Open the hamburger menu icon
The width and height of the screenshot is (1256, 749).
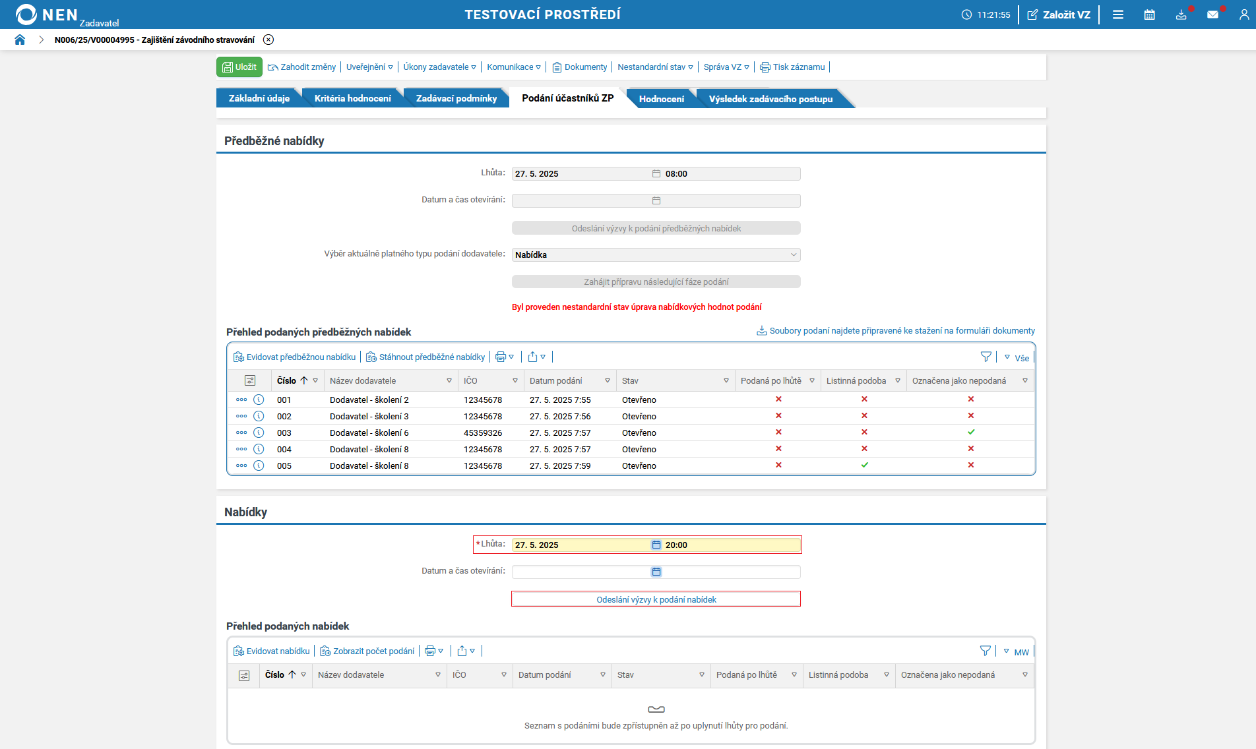coord(1117,15)
